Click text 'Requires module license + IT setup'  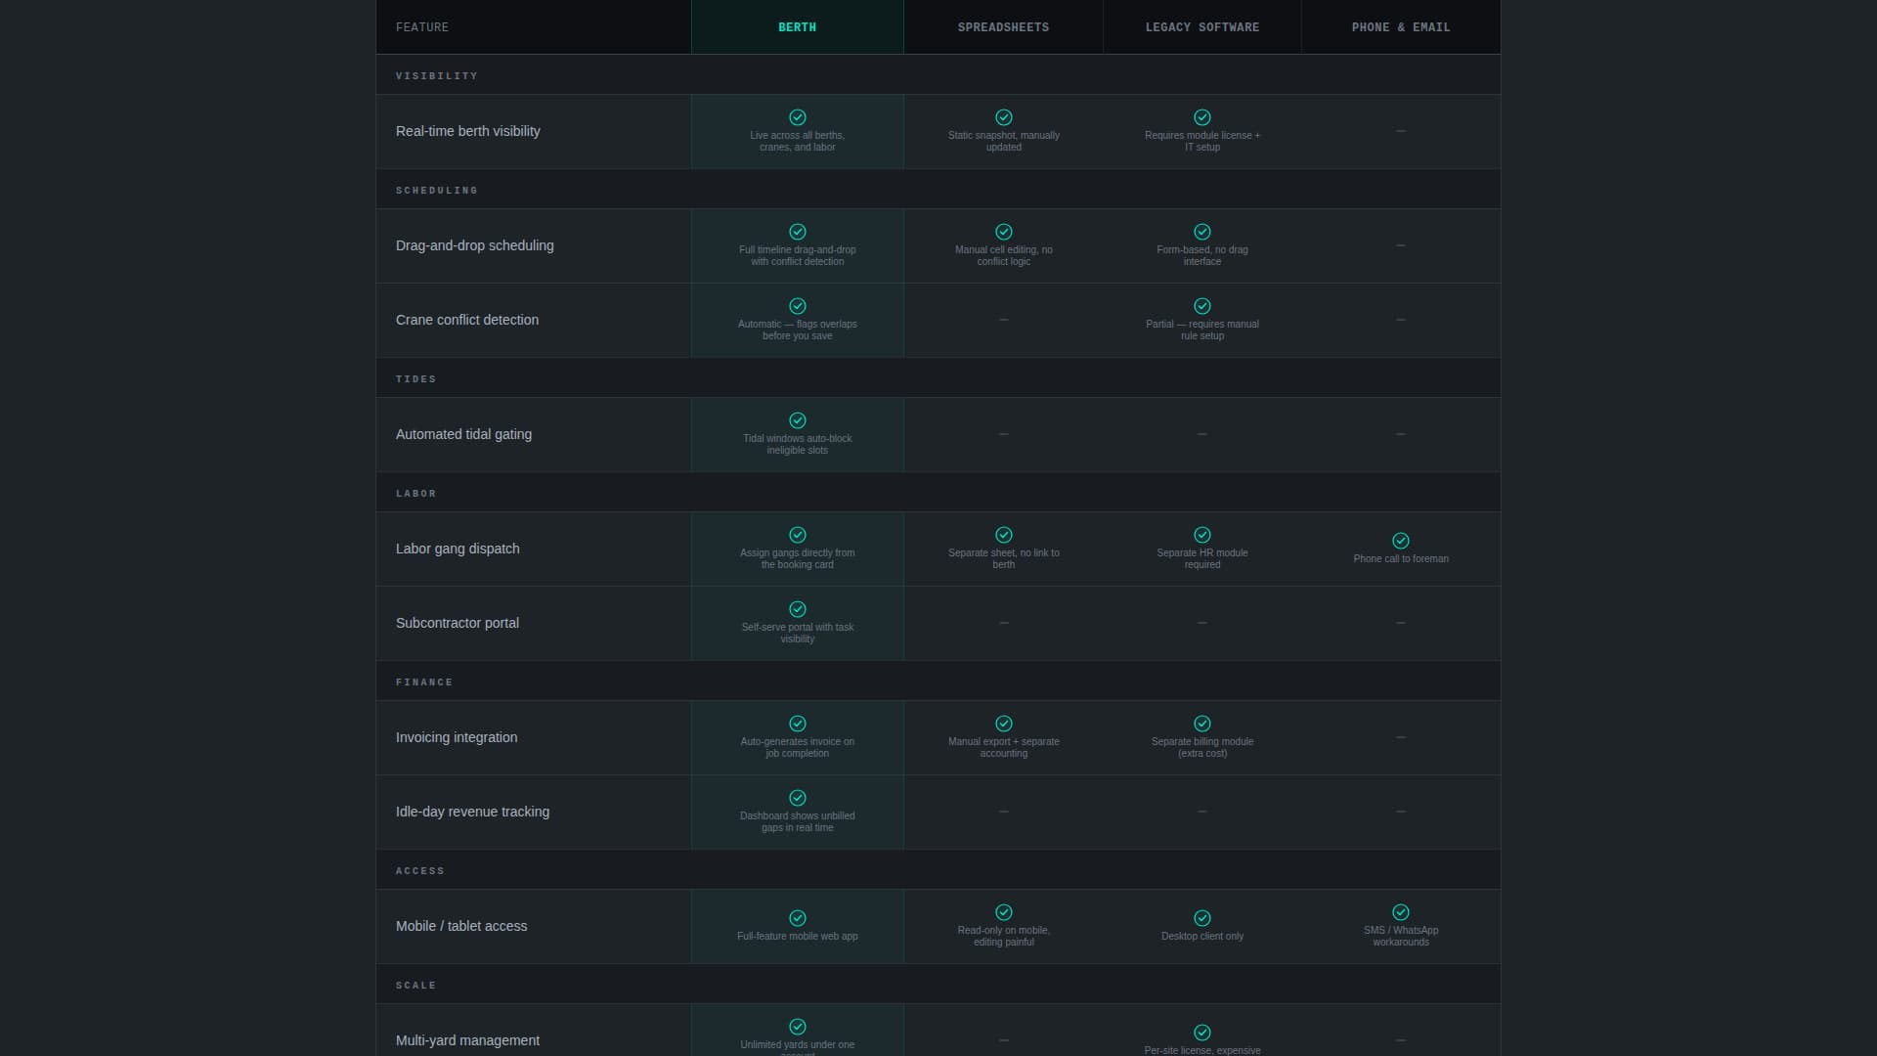click(x=1202, y=142)
